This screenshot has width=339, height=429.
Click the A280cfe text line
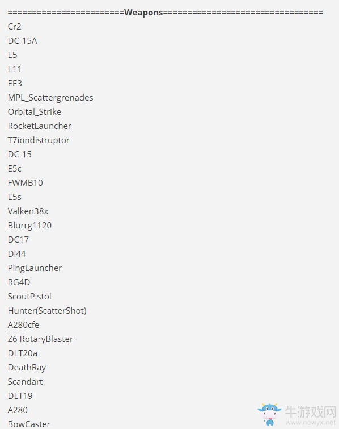(x=23, y=325)
